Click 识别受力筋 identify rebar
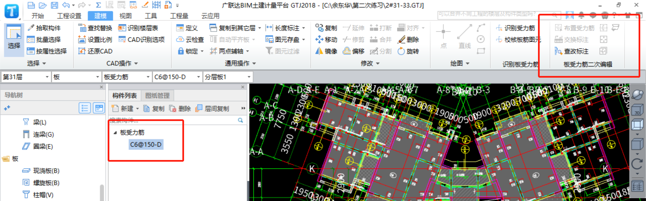 [x=515, y=28]
